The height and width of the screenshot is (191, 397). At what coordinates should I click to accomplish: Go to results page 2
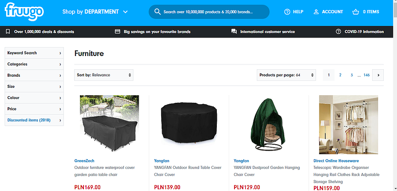[340, 75]
